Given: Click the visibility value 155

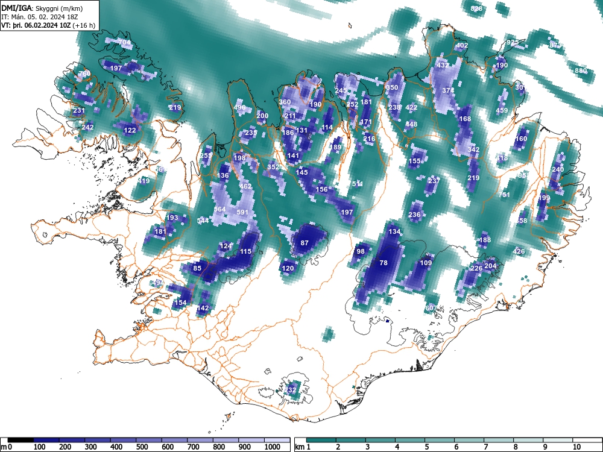Looking at the screenshot, I should click(x=415, y=161).
